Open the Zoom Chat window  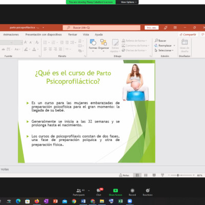click(99, 192)
